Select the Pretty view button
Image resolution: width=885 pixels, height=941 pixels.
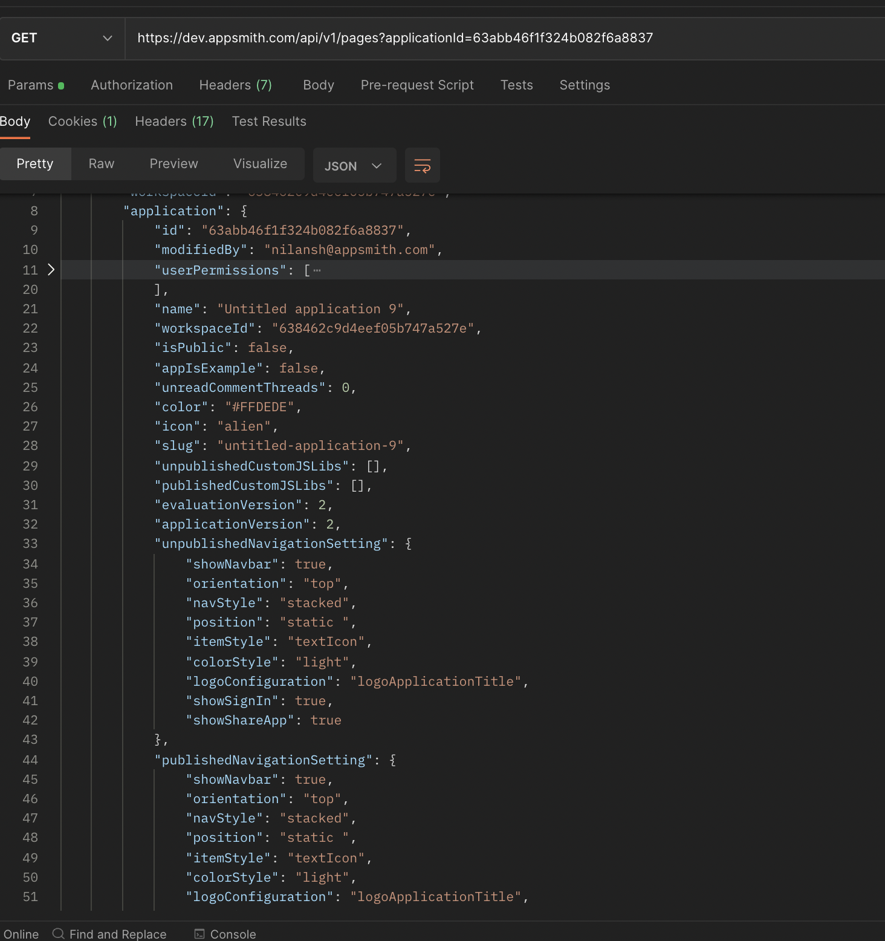pyautogui.click(x=35, y=164)
